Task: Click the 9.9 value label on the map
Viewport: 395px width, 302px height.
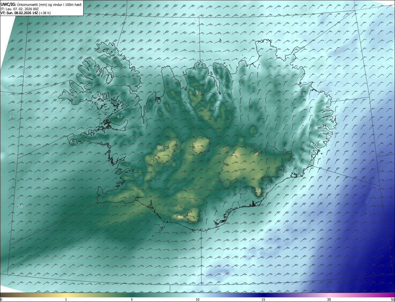Action: [197, 20]
